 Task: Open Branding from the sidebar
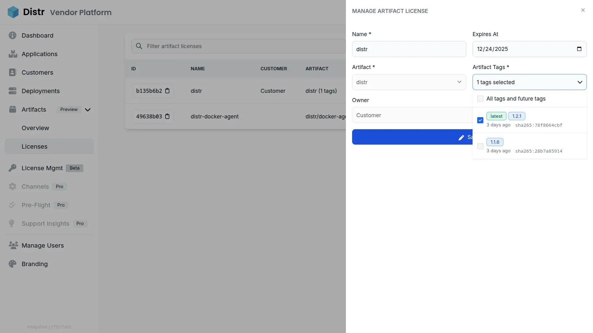[x=34, y=264]
